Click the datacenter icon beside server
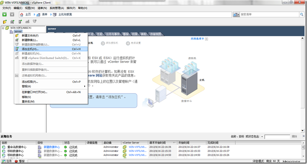This screenshot has width=307, height=164. pos(11,32)
